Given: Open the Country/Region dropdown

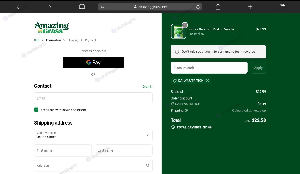Looking at the screenshot, I should point(93,135).
